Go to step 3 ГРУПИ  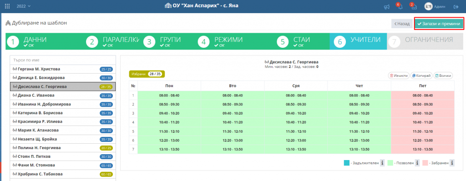169,41
